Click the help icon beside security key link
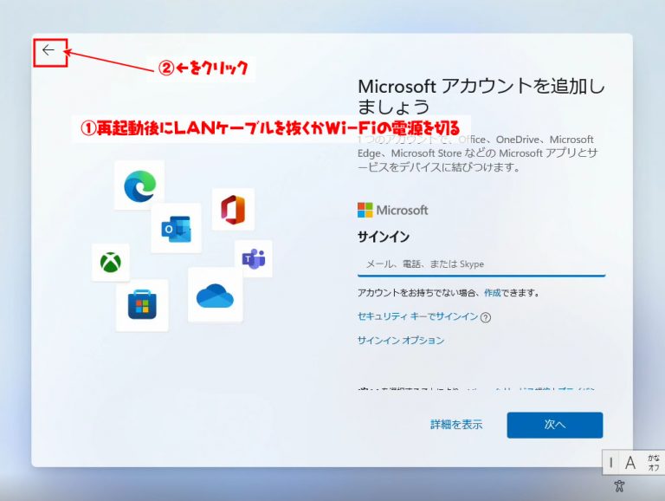This screenshot has height=501, width=665. [x=486, y=317]
